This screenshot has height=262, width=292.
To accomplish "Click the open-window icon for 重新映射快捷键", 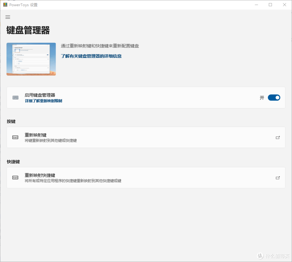I will click(278, 178).
